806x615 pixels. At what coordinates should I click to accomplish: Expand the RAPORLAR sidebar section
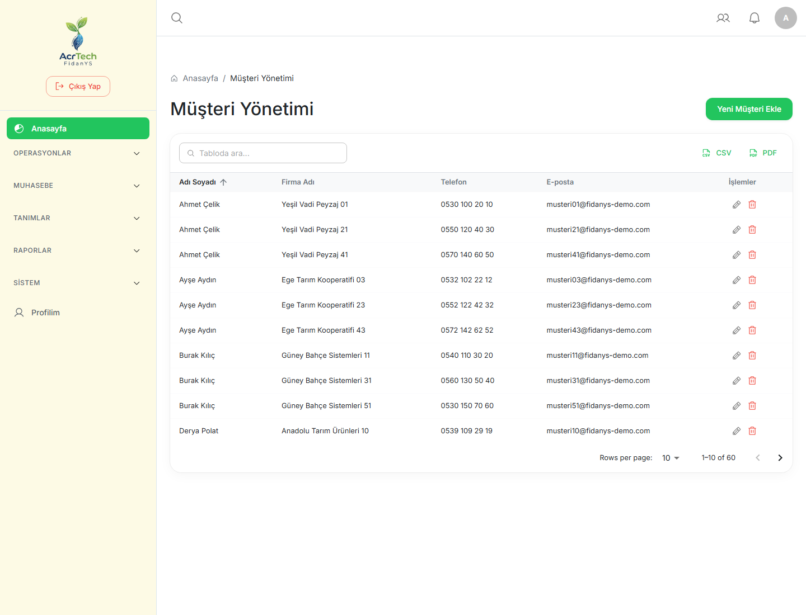coord(78,250)
